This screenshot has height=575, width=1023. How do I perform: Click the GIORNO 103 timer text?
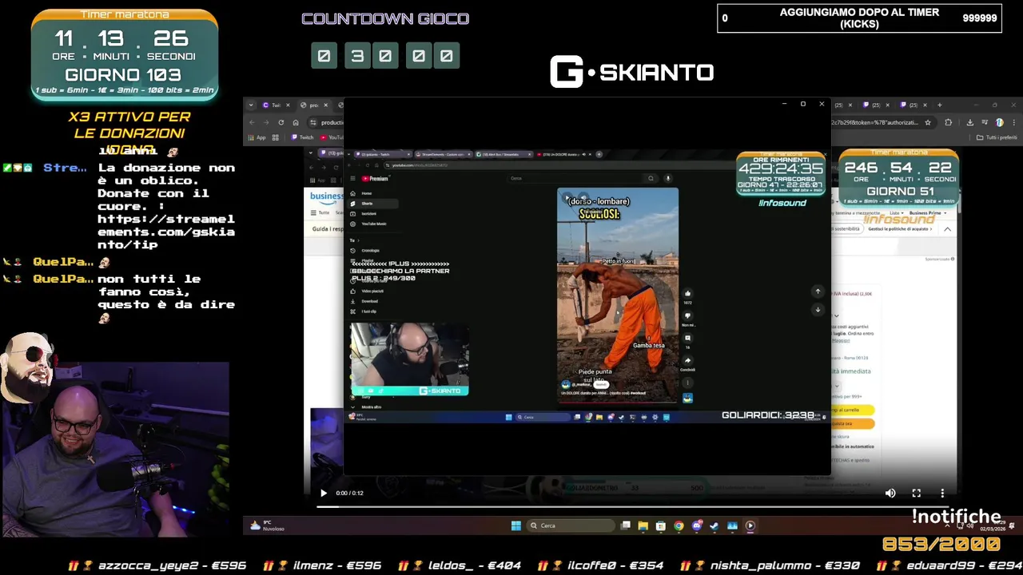tap(123, 74)
